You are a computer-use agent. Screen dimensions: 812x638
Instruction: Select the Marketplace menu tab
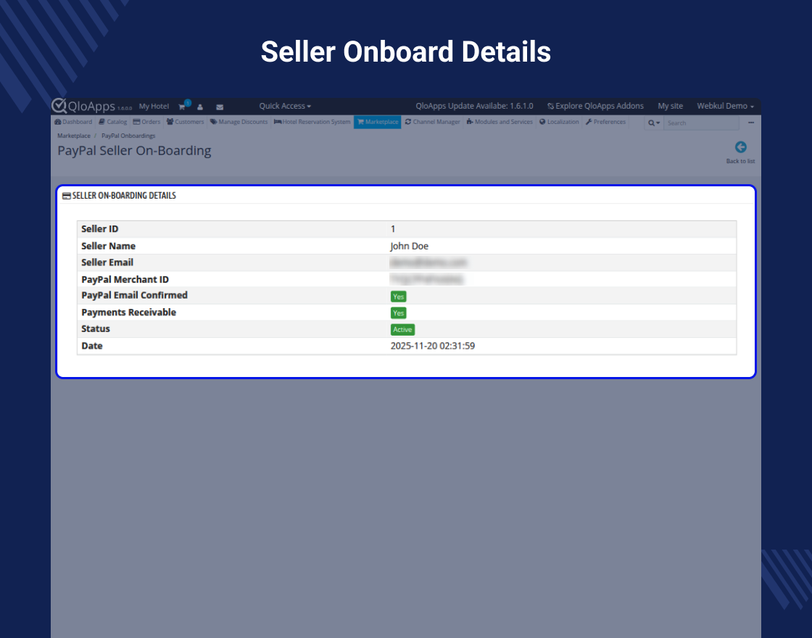[378, 122]
